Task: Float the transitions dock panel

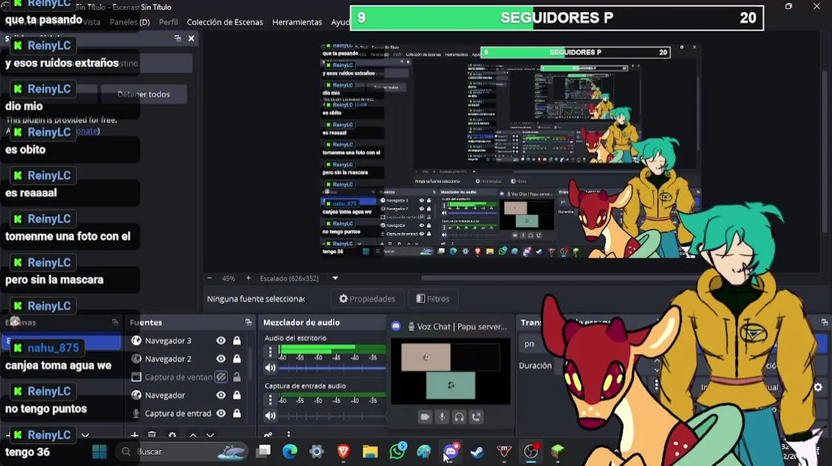Action: (824, 322)
